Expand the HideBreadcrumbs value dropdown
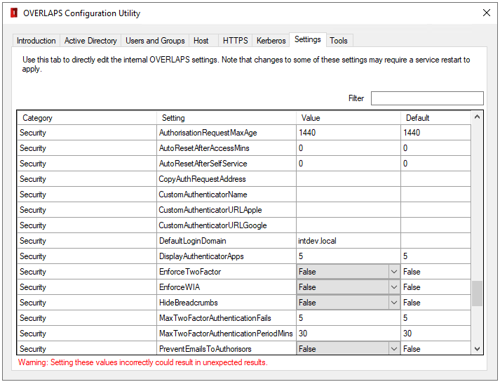This screenshot has width=500, height=382. click(394, 303)
